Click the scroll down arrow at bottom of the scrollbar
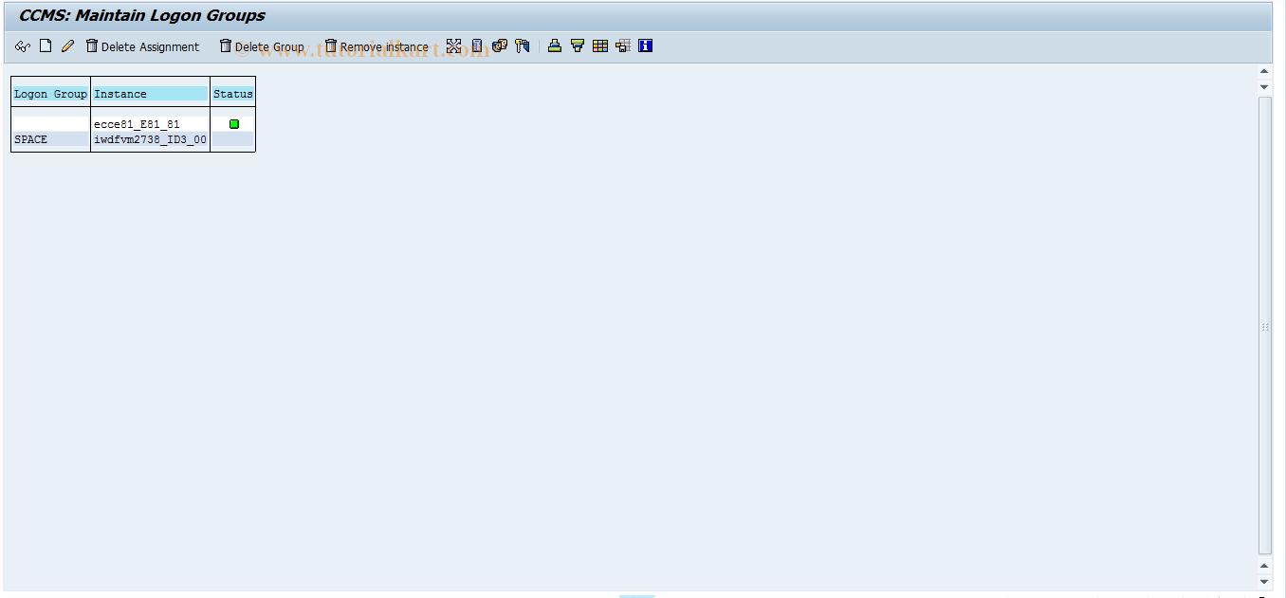 [x=1264, y=581]
